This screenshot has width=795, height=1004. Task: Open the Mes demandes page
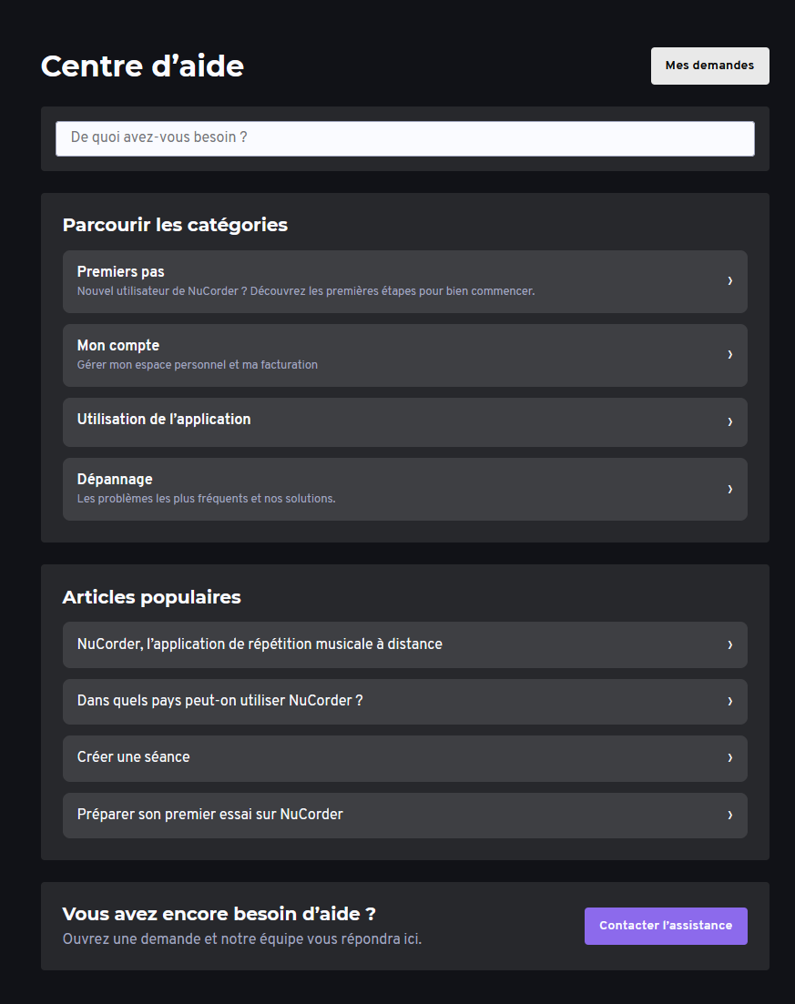pyautogui.click(x=709, y=66)
